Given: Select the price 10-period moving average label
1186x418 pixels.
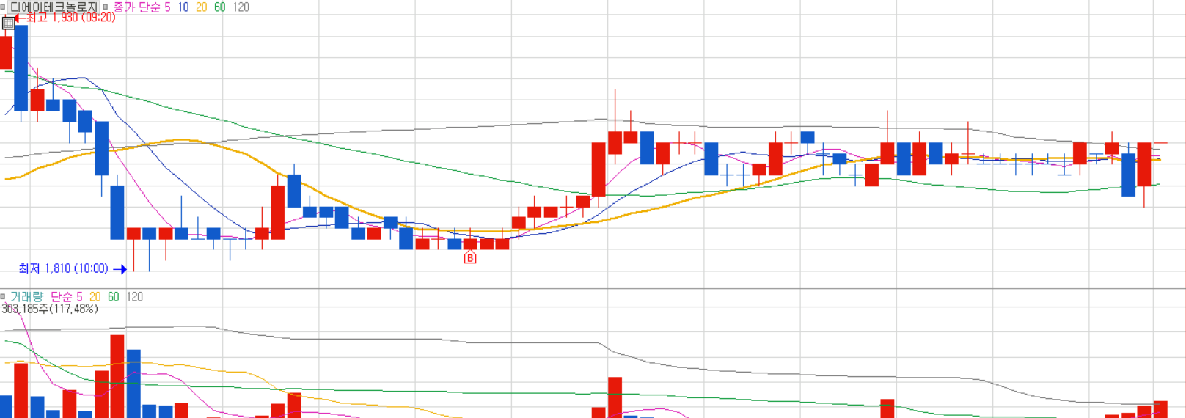Looking at the screenshot, I should (183, 7).
